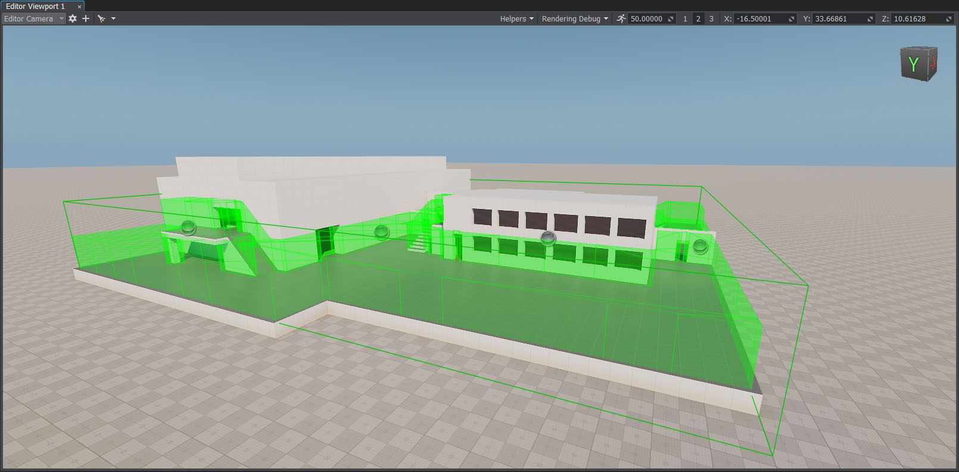Click spinner arrow on camera speed field
Image resolution: width=959 pixels, height=472 pixels.
[x=671, y=19]
